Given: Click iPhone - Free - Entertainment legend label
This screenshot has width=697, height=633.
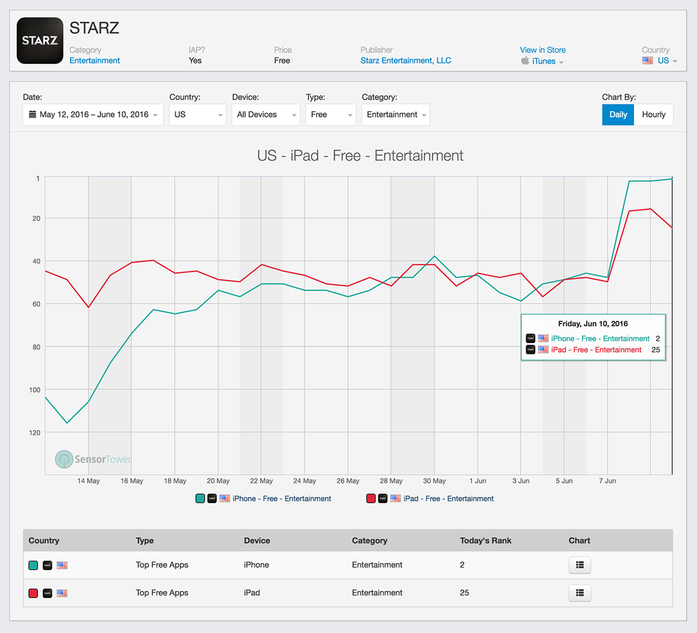Looking at the screenshot, I should [x=282, y=499].
